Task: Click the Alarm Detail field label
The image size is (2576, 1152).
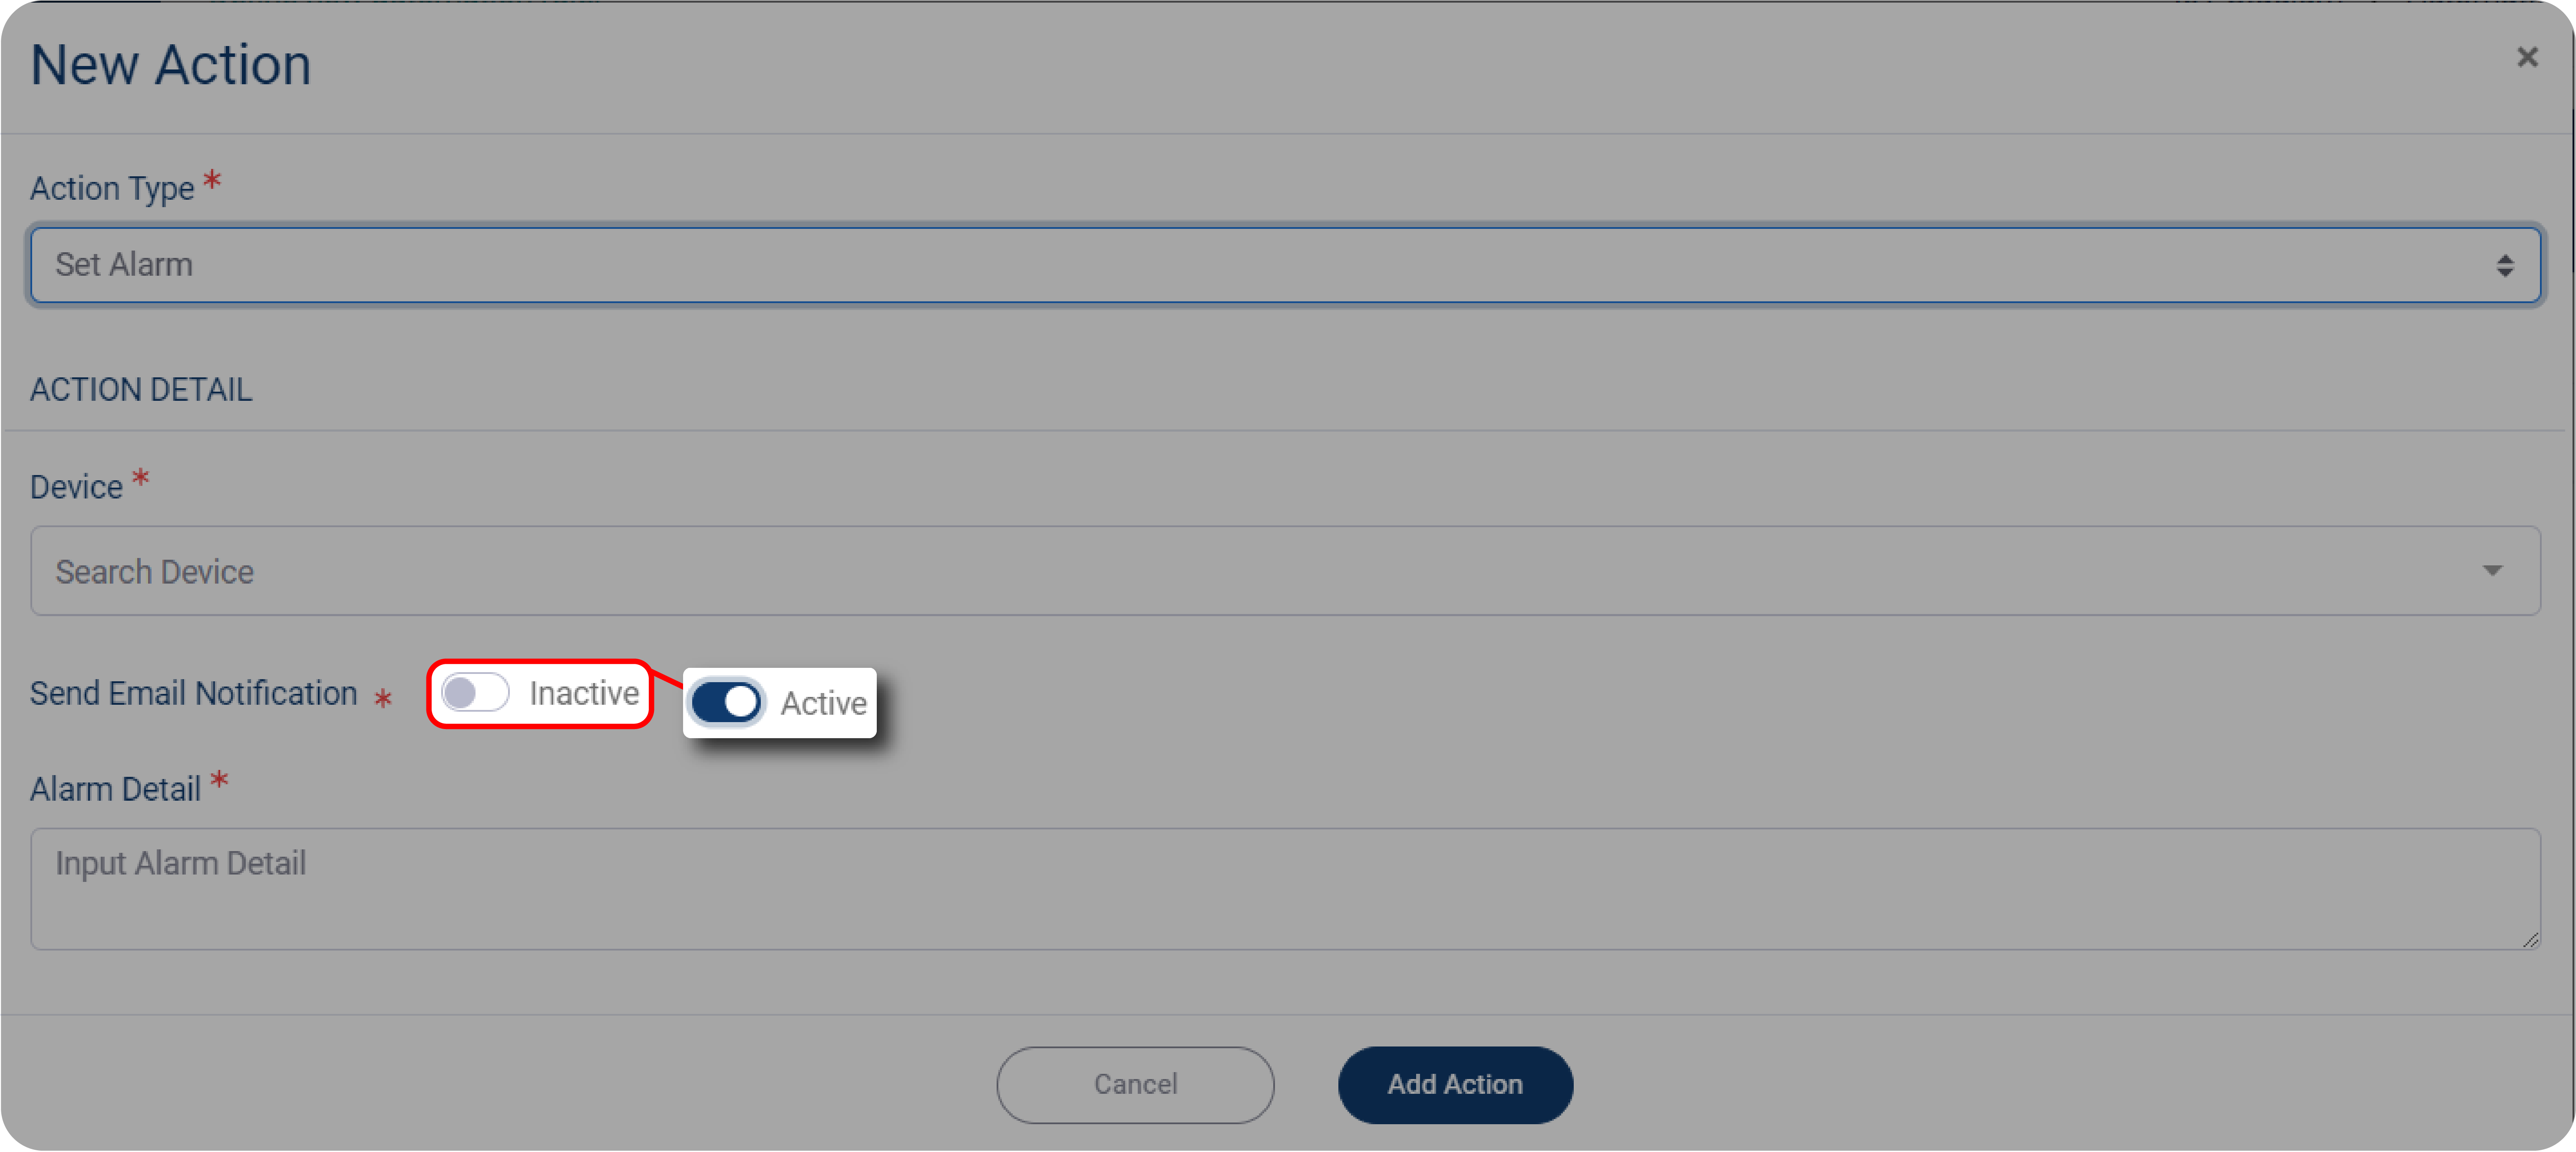Action: pos(115,789)
